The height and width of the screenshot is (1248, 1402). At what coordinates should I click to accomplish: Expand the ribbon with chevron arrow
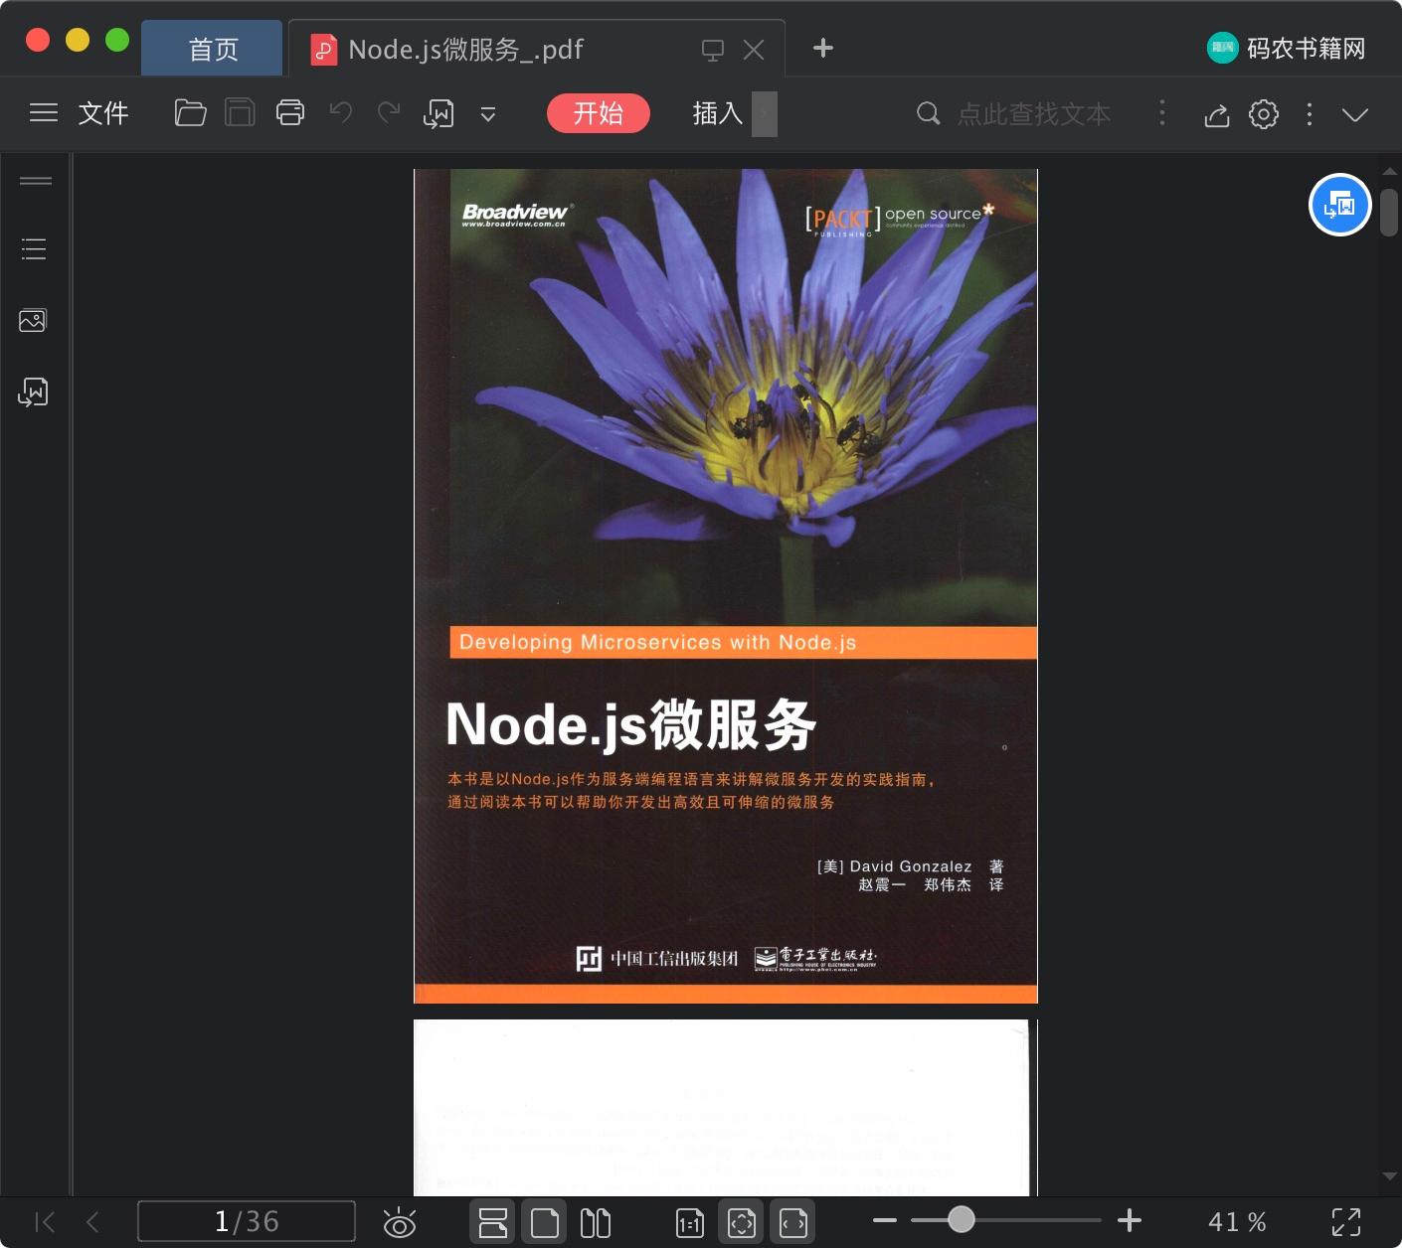[x=1355, y=114]
